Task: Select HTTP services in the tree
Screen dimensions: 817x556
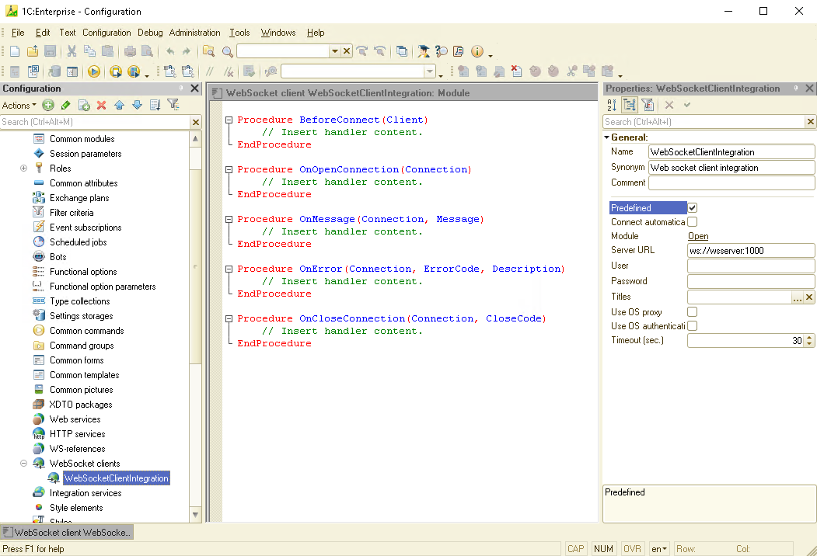Action: click(77, 433)
